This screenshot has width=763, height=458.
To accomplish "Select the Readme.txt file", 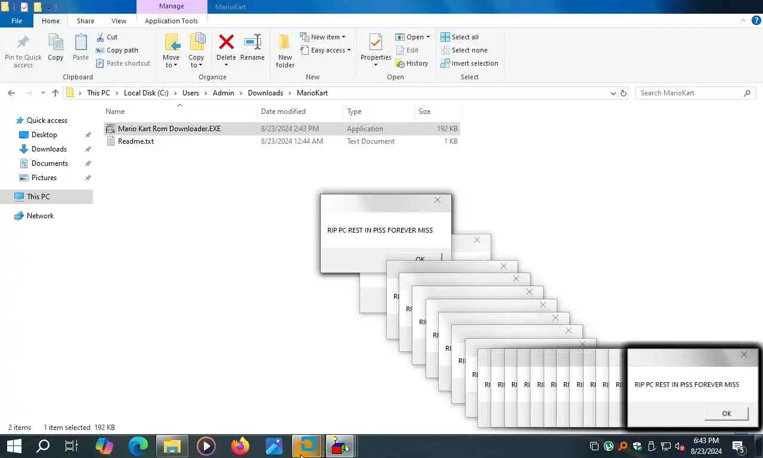I will (x=282, y=141).
